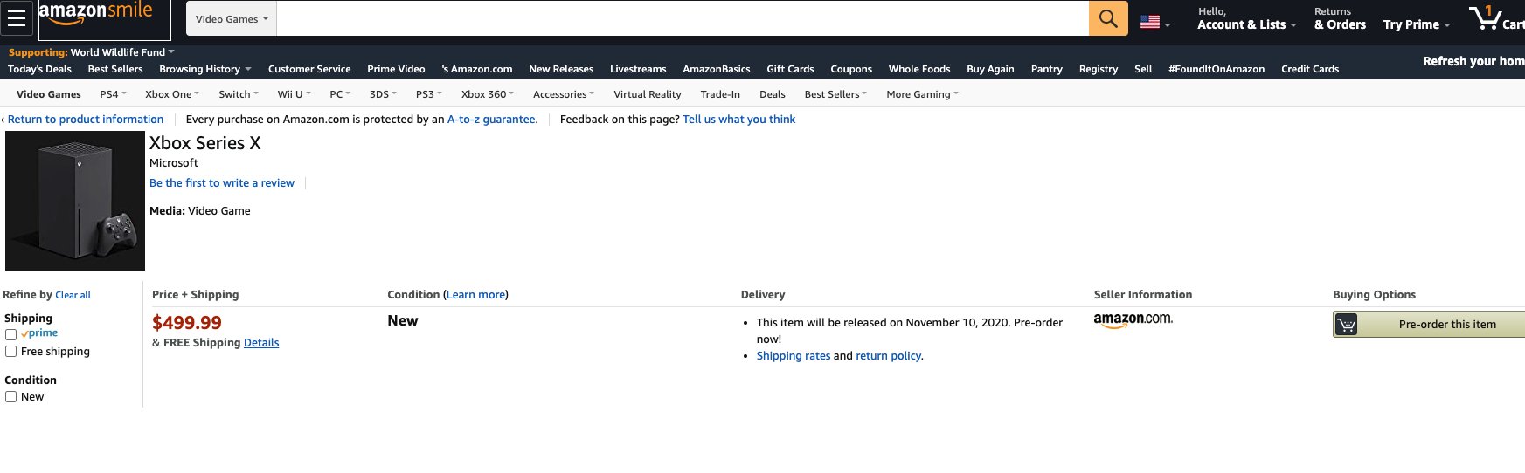The height and width of the screenshot is (473, 1525).
Task: Expand the Xbox One submenu
Action: [x=172, y=94]
